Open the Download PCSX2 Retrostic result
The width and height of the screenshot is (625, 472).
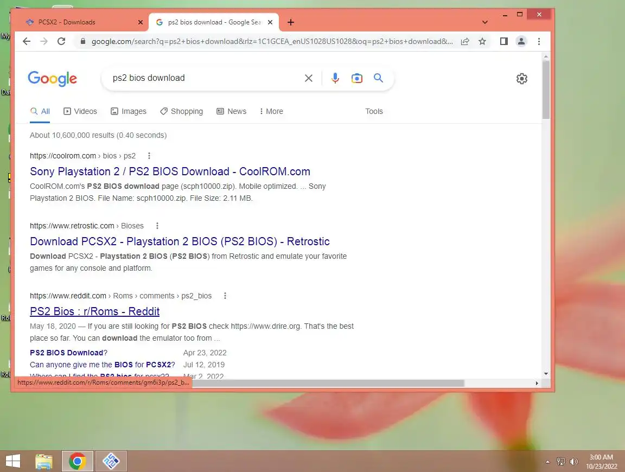tap(180, 241)
